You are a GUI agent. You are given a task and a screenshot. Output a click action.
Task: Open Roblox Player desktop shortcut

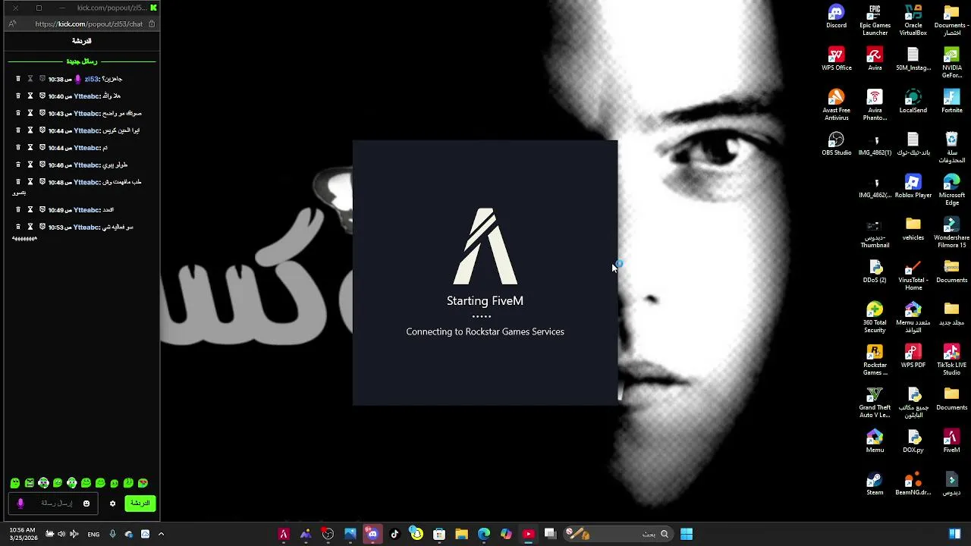(x=913, y=187)
